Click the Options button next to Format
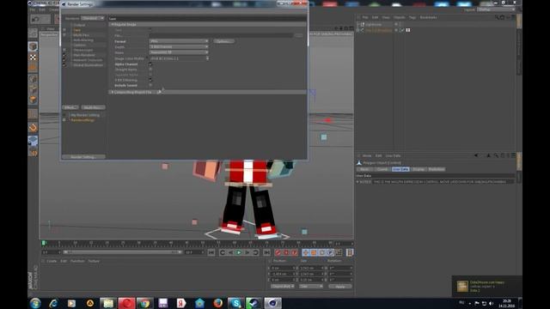 223,41
